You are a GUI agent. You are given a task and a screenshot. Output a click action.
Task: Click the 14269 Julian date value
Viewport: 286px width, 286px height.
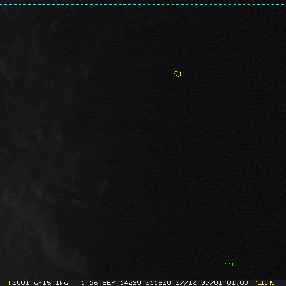tap(131, 283)
